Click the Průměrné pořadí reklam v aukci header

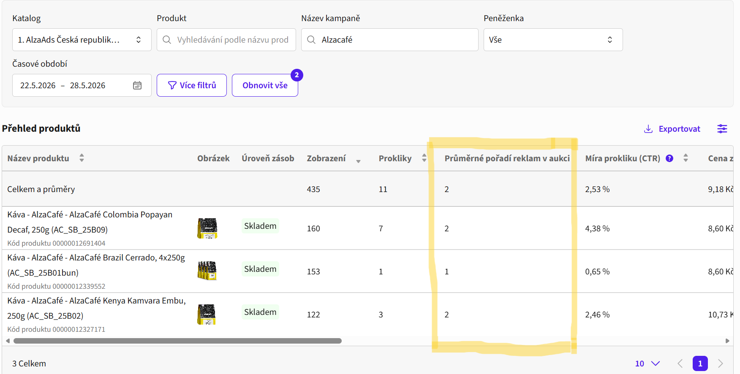507,158
